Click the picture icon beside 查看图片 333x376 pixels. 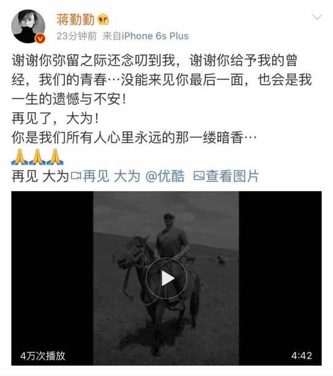tap(199, 176)
